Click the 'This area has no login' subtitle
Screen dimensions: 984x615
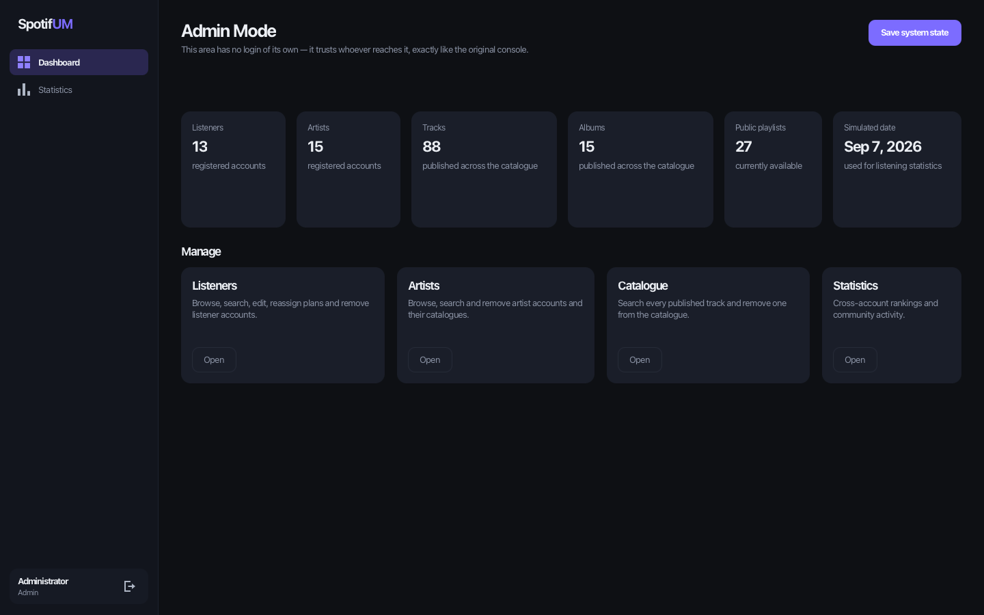pyautogui.click(x=355, y=50)
